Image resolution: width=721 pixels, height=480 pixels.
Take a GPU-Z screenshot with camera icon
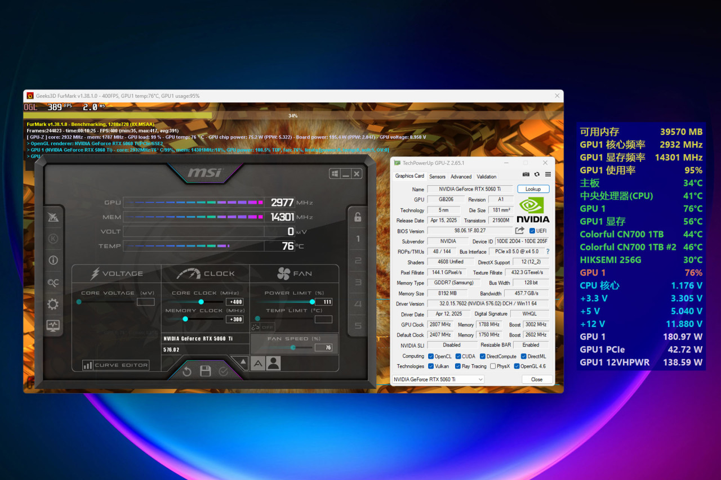click(x=526, y=174)
